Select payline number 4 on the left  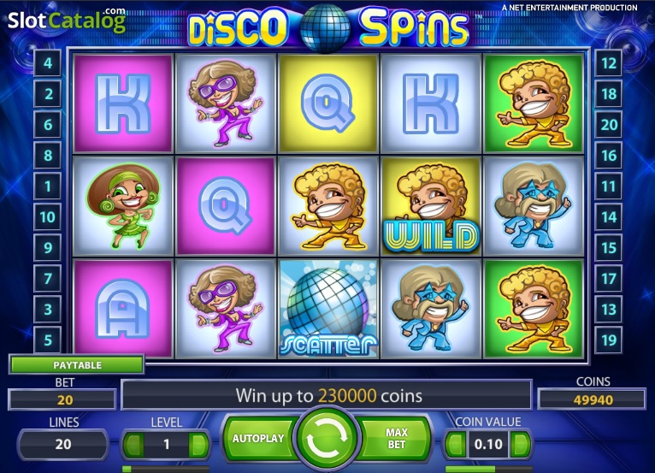48,63
